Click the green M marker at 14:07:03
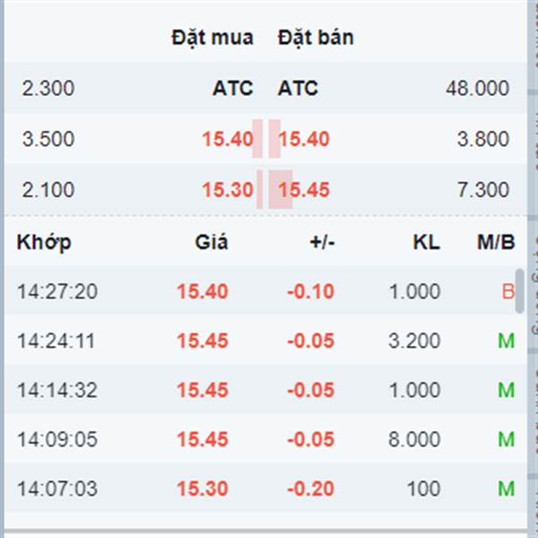Screen dimensions: 538x538 point(507,490)
